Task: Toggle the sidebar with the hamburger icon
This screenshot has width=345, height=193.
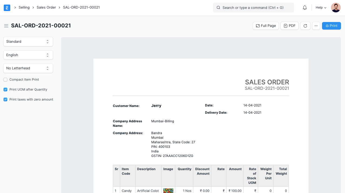Action: coord(6,26)
